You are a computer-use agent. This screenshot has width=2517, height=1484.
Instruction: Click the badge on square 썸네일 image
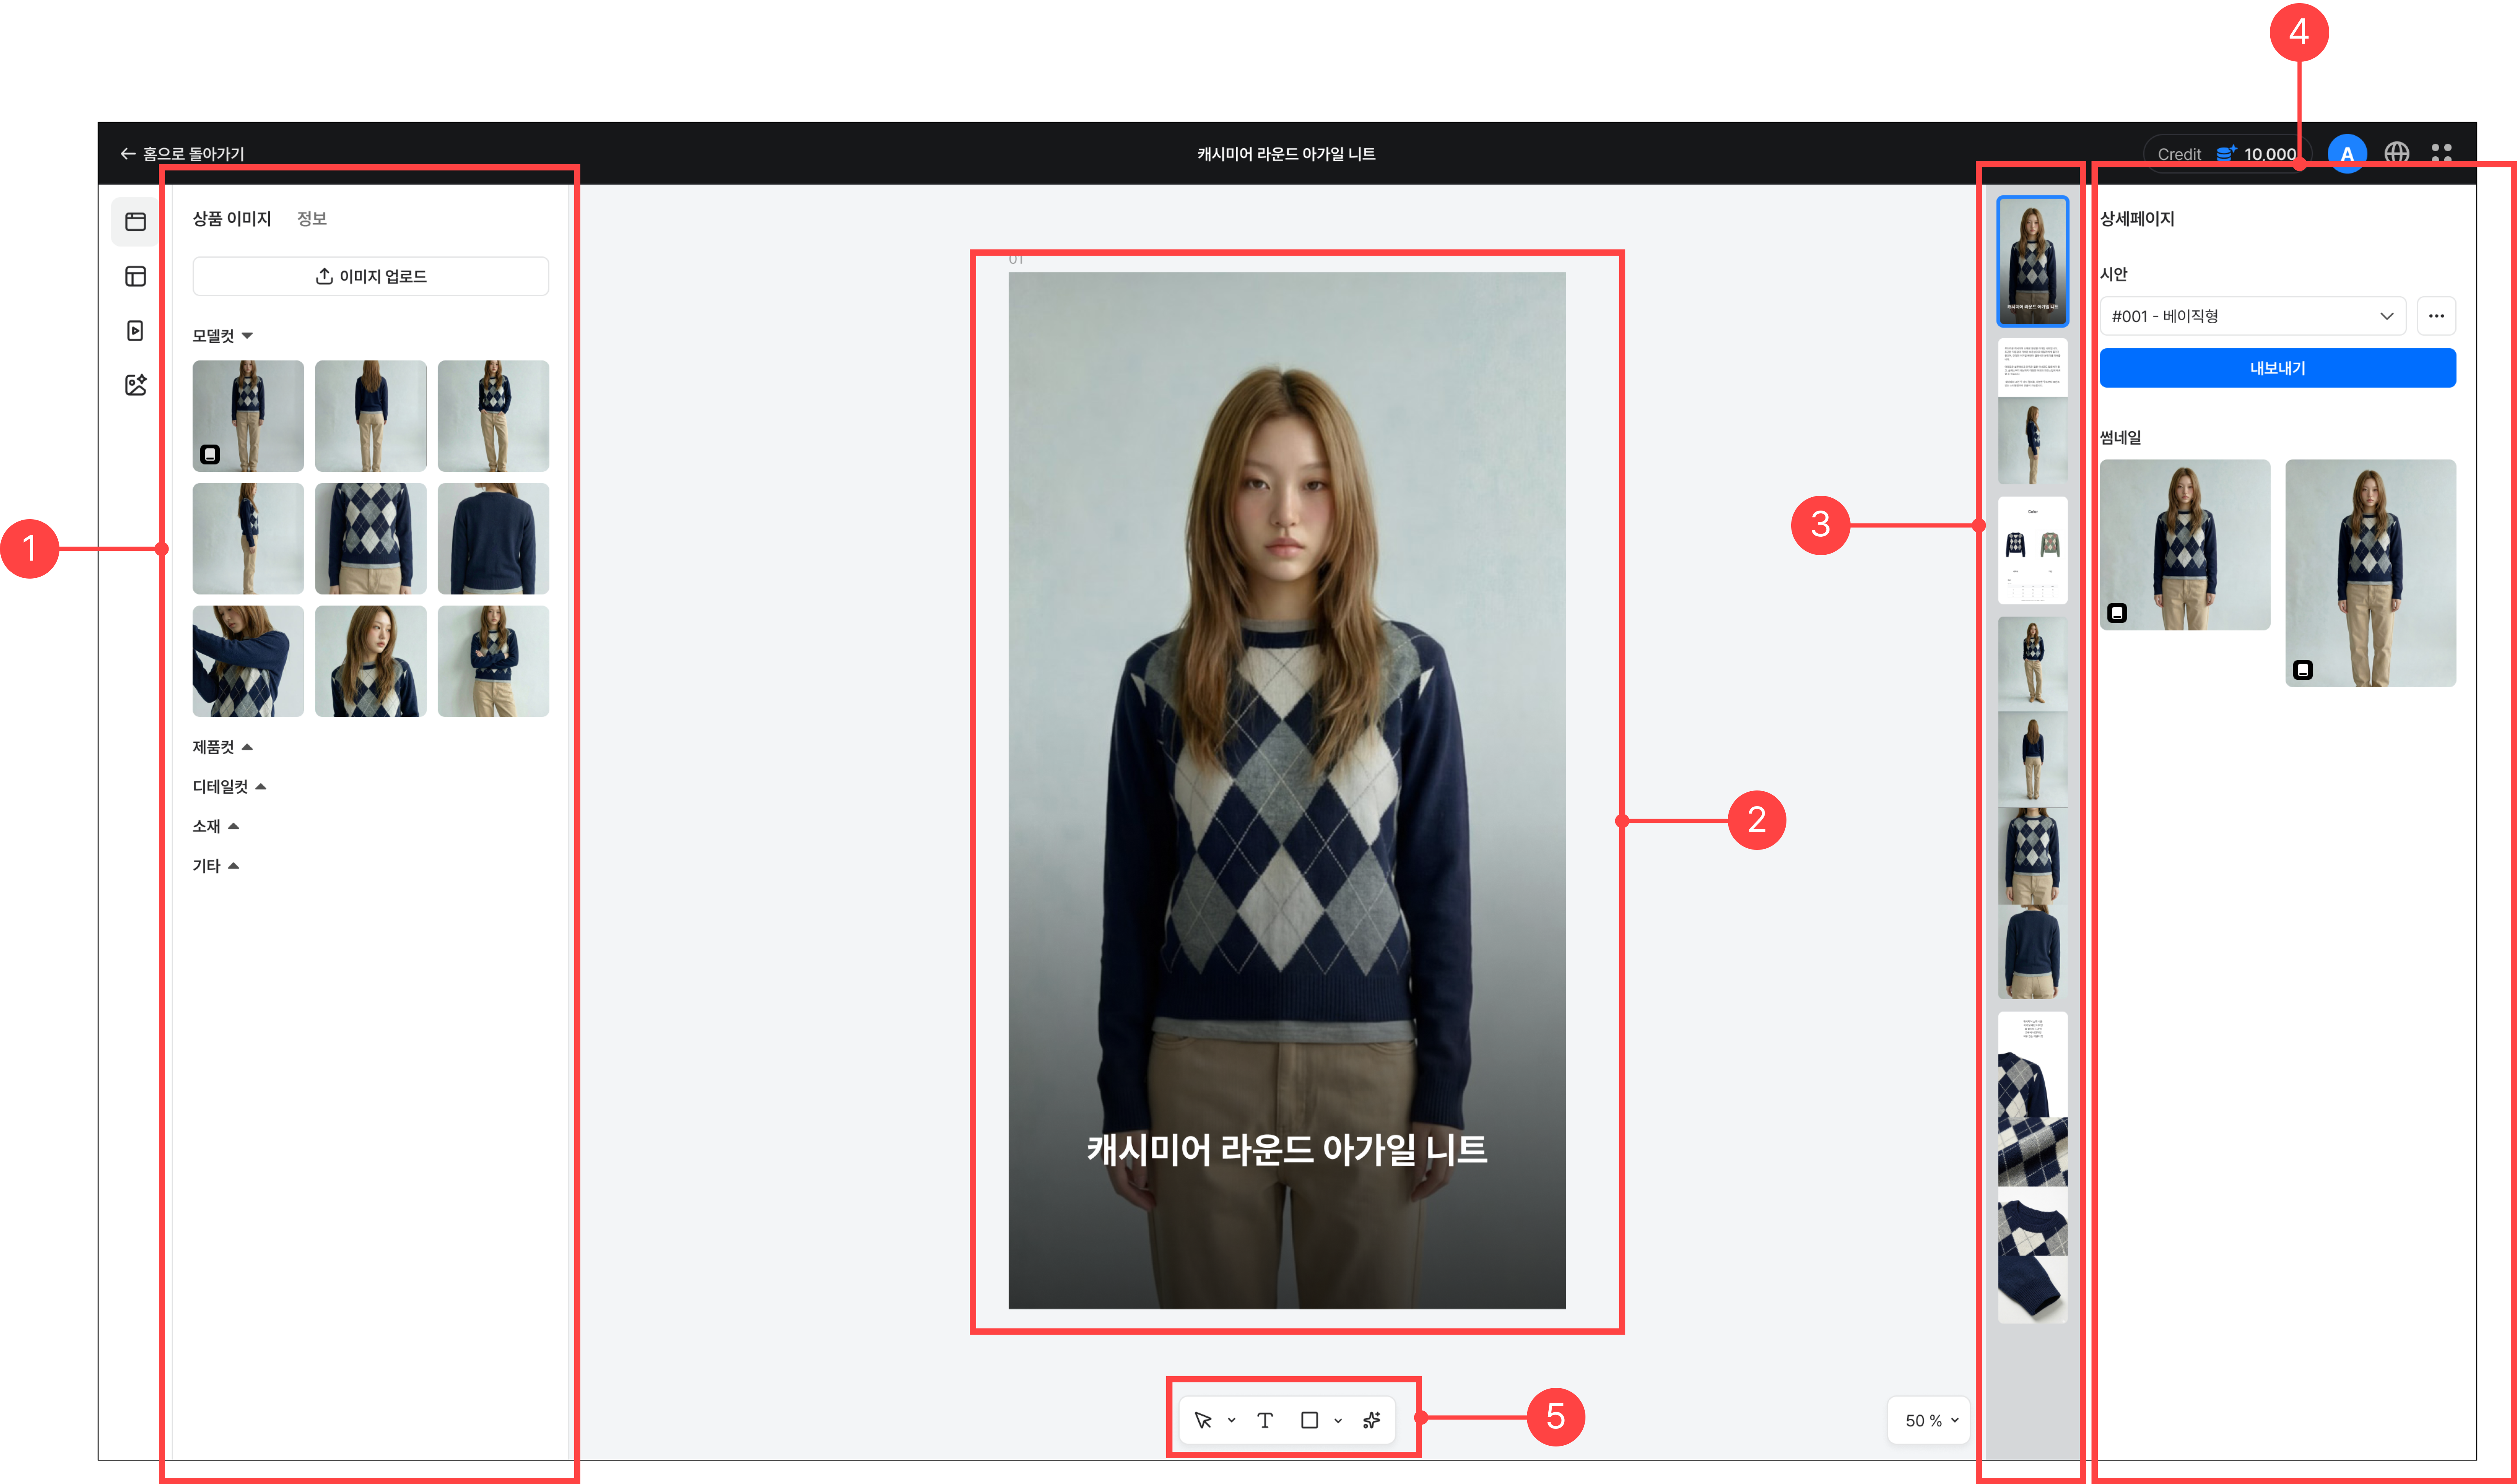(x=2117, y=613)
